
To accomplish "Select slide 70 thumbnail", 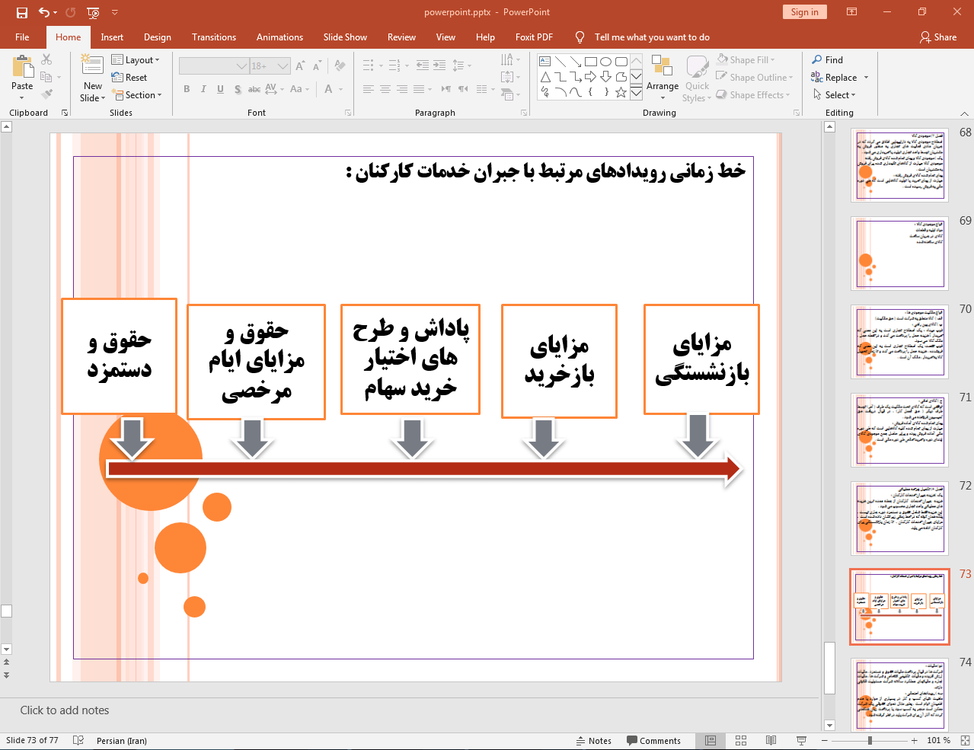I will click(900, 342).
